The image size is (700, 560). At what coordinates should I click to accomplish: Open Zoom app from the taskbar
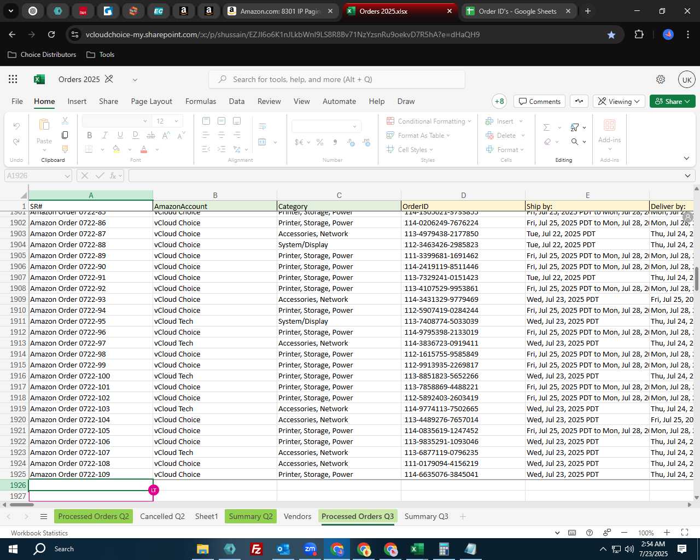pyautogui.click(x=310, y=549)
